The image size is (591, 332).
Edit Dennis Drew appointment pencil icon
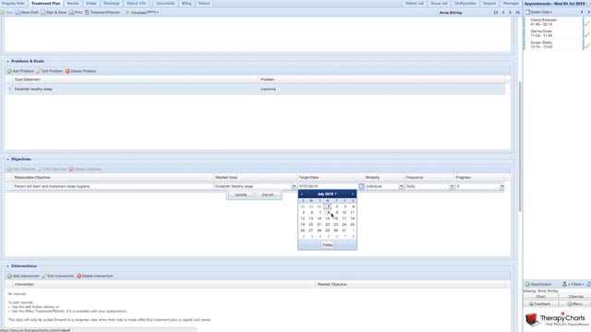click(x=587, y=34)
